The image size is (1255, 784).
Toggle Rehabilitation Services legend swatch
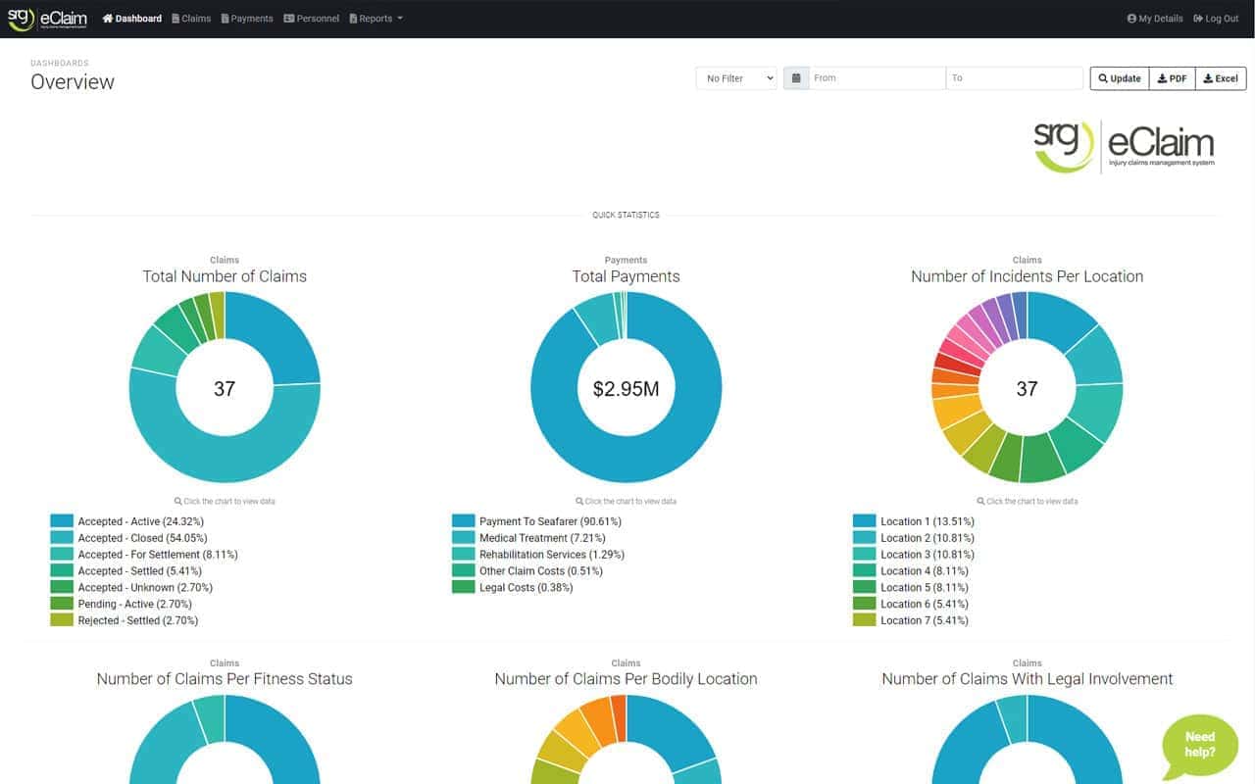(x=463, y=555)
